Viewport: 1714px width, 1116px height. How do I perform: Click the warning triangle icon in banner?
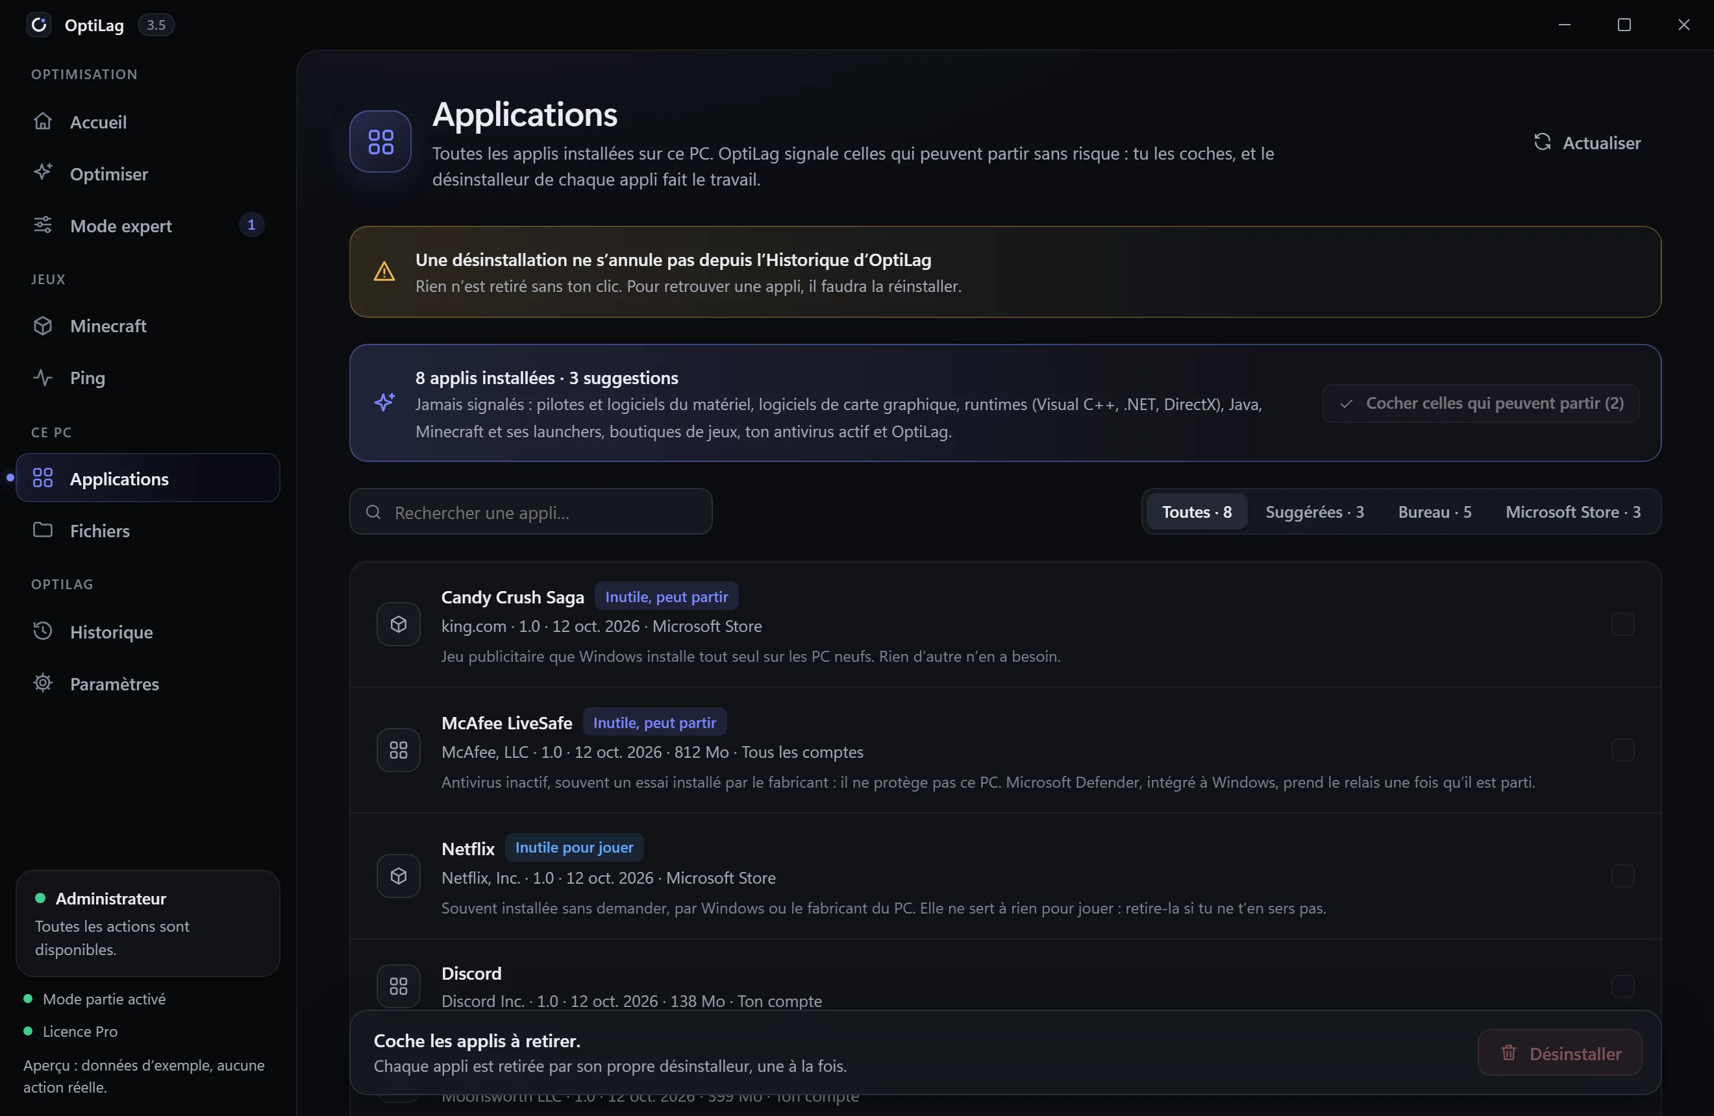(x=384, y=271)
